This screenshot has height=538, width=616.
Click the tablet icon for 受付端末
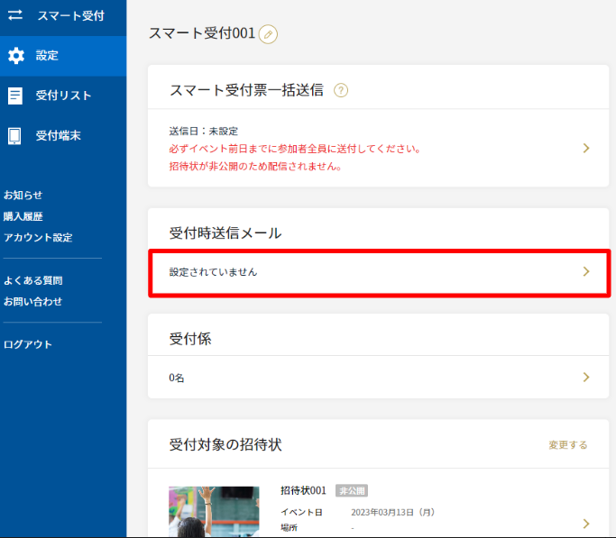(x=14, y=136)
